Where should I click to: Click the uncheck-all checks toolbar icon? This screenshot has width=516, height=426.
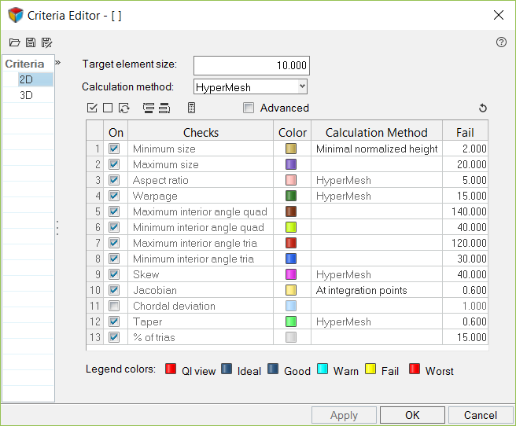click(108, 108)
